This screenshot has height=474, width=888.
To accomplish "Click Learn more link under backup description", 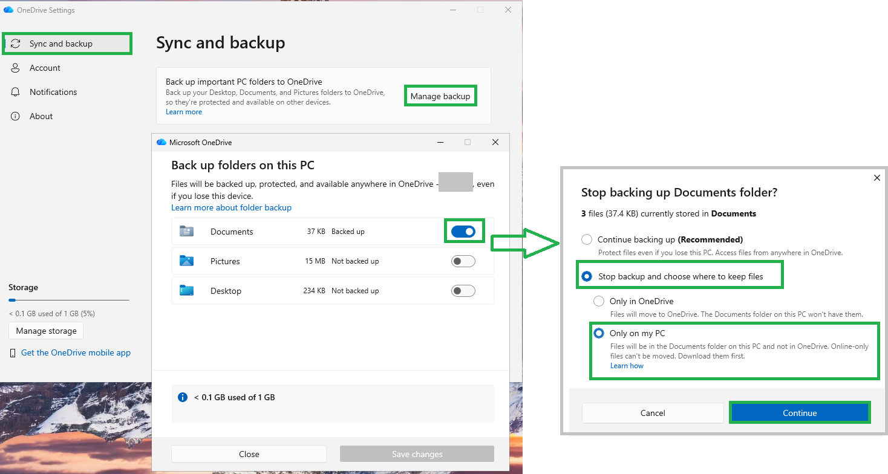I will pos(184,112).
